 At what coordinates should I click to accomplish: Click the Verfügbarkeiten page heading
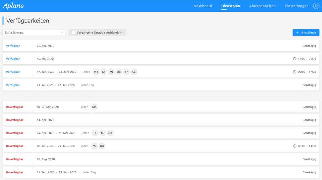pos(28,21)
